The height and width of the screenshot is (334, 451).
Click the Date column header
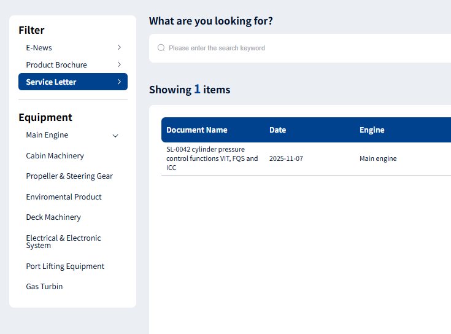pos(277,130)
